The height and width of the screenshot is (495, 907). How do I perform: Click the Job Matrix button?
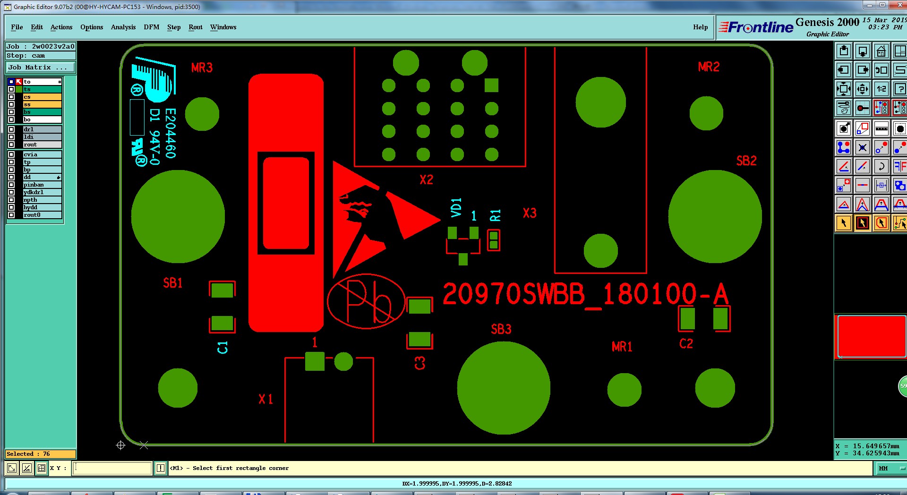point(41,68)
